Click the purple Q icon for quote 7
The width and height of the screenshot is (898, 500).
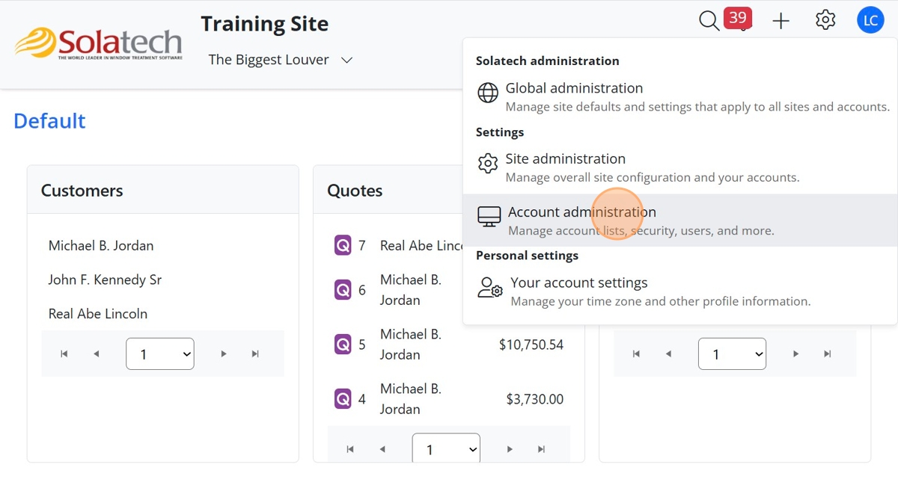[x=343, y=245]
